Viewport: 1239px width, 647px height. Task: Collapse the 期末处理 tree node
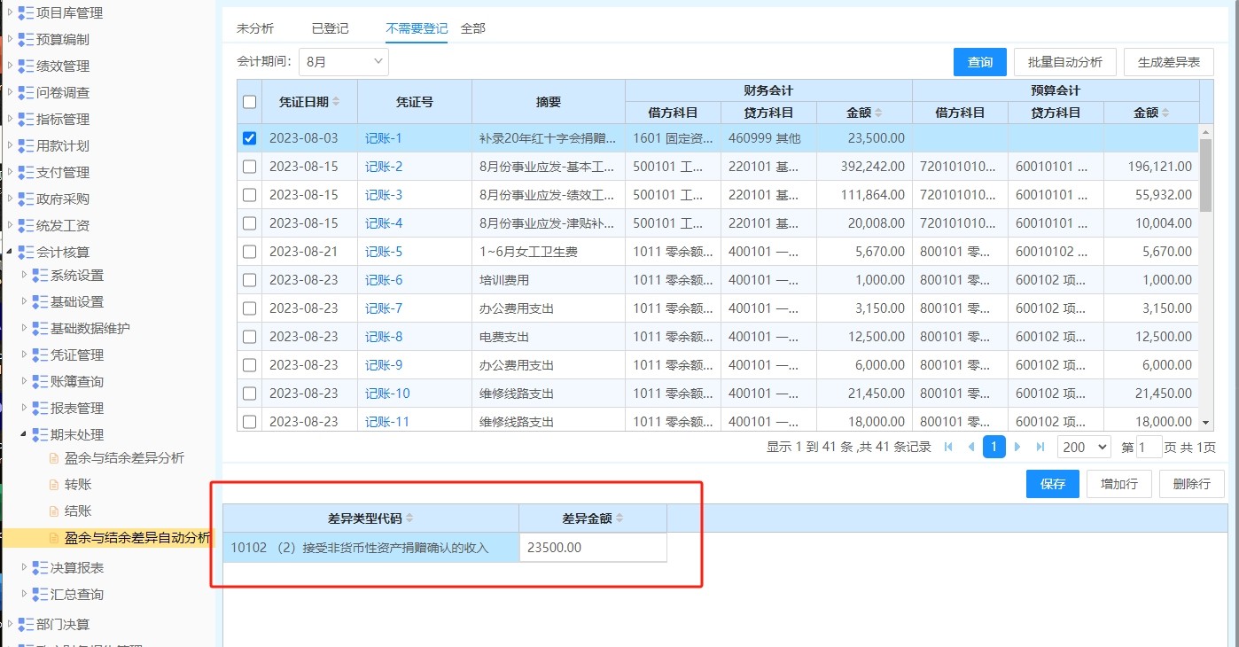click(24, 434)
